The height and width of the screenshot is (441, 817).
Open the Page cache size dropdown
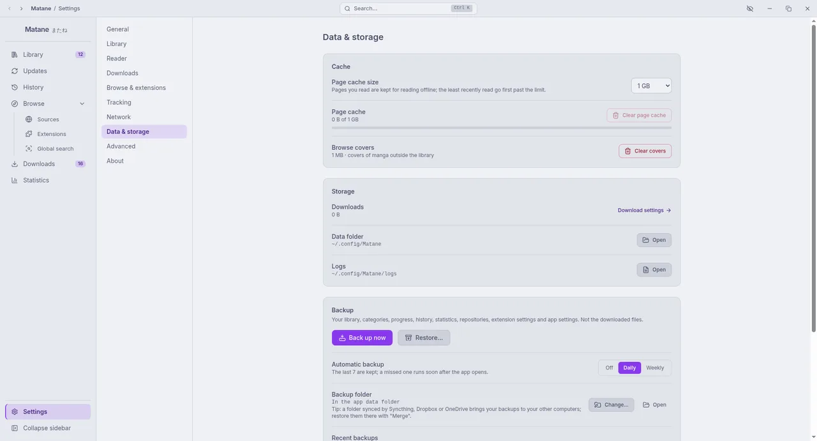click(651, 86)
